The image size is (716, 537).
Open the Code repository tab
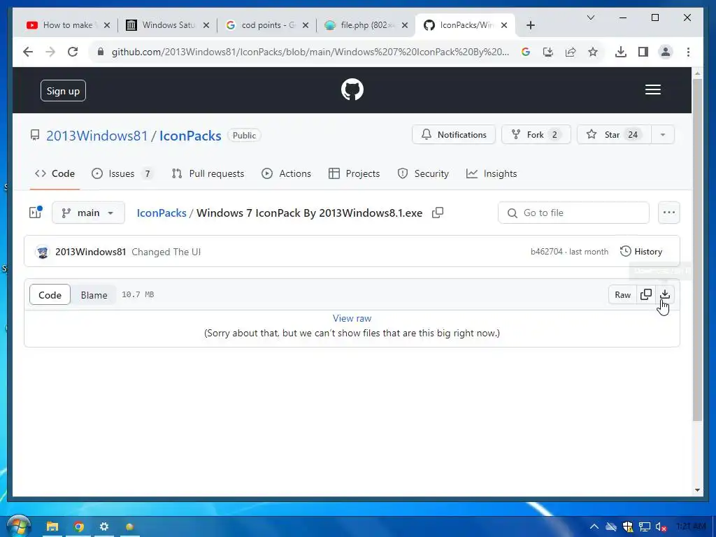tap(55, 173)
